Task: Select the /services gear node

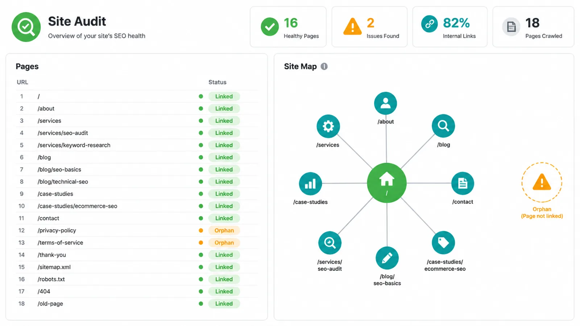Action: (328, 126)
